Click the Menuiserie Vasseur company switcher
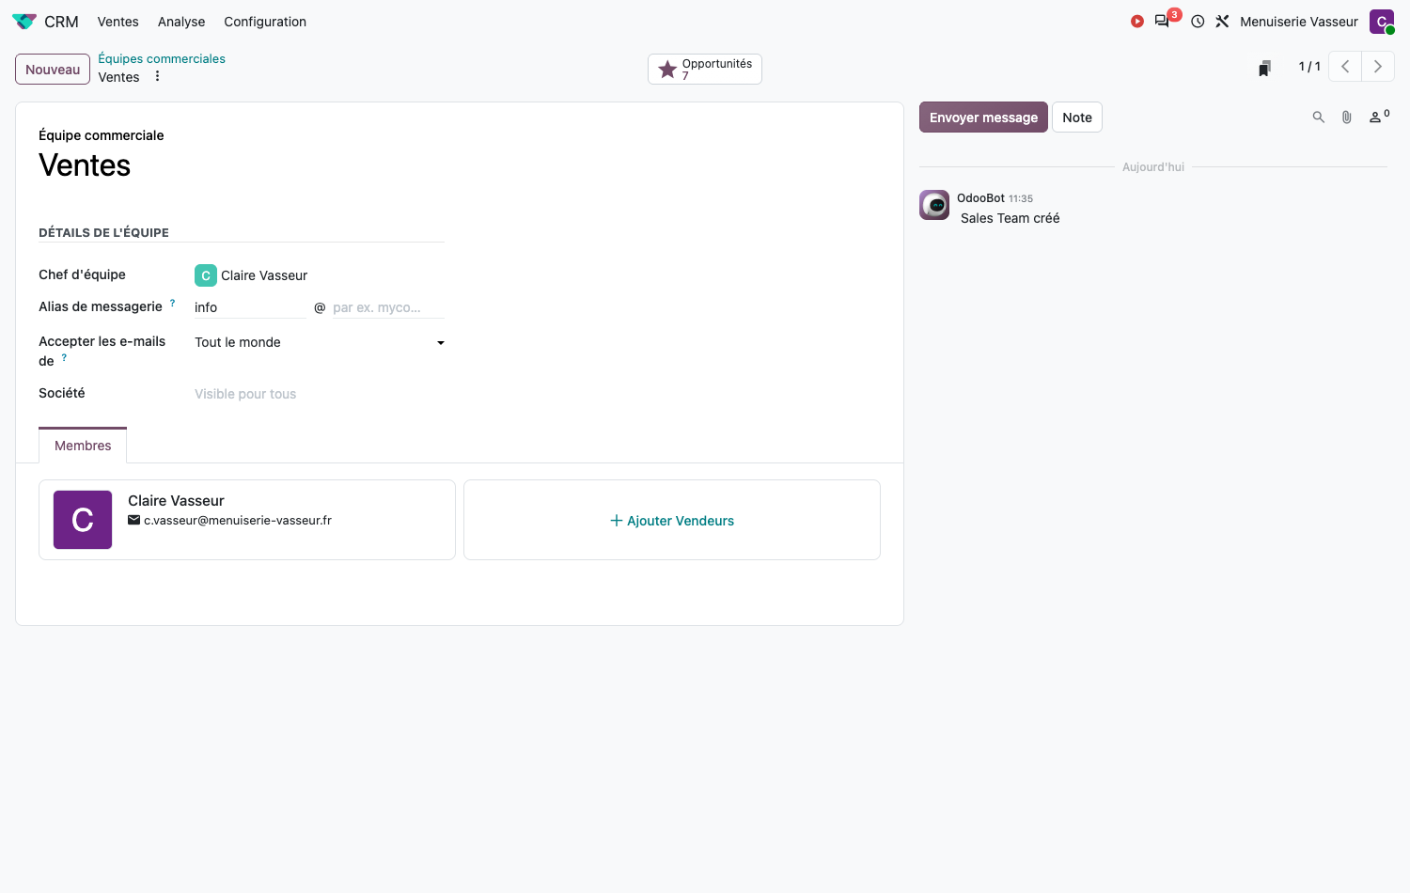 (1299, 22)
